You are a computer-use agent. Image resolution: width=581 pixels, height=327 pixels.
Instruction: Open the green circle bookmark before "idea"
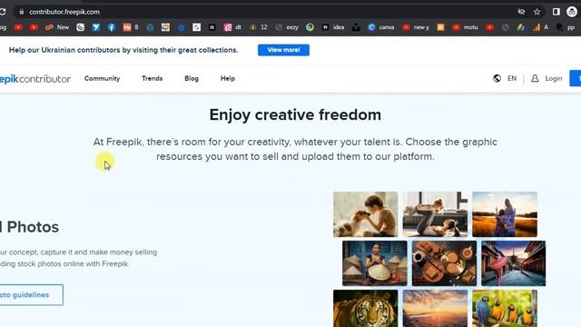pyautogui.click(x=310, y=27)
